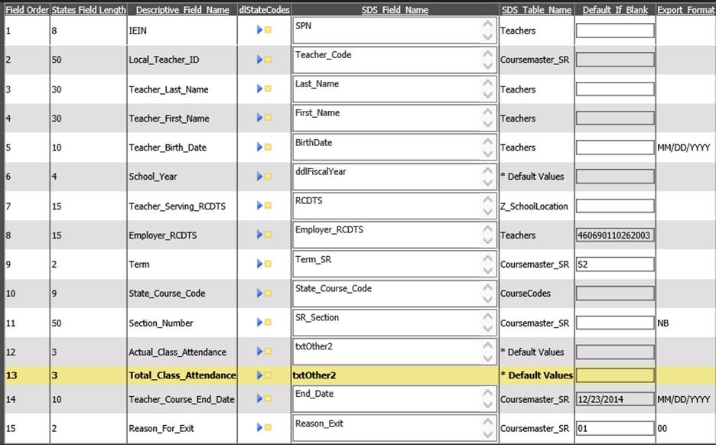This screenshot has width=716, height=445.
Task: Click into the Teacher_Code SDS field text area
Action: tap(386, 60)
